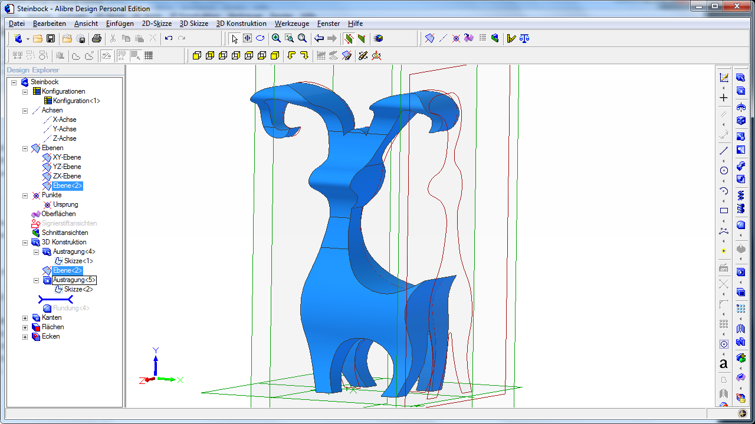Collapse the Steinbock root node

pos(14,82)
